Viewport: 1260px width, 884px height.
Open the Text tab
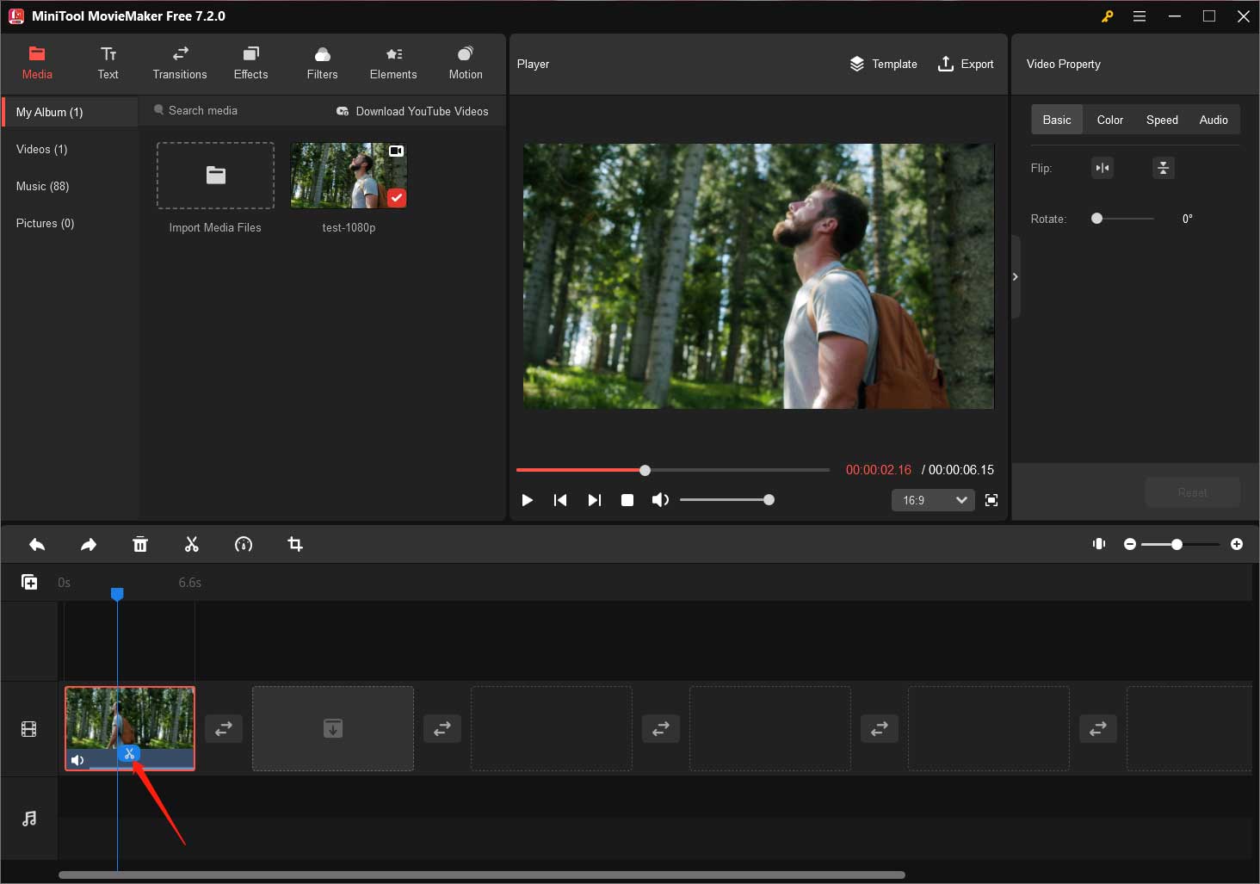(108, 64)
